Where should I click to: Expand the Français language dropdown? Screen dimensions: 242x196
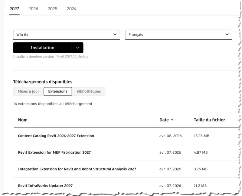point(178,35)
